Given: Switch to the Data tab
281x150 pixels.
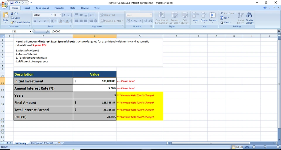Looking at the screenshot, I should pos(73,8).
